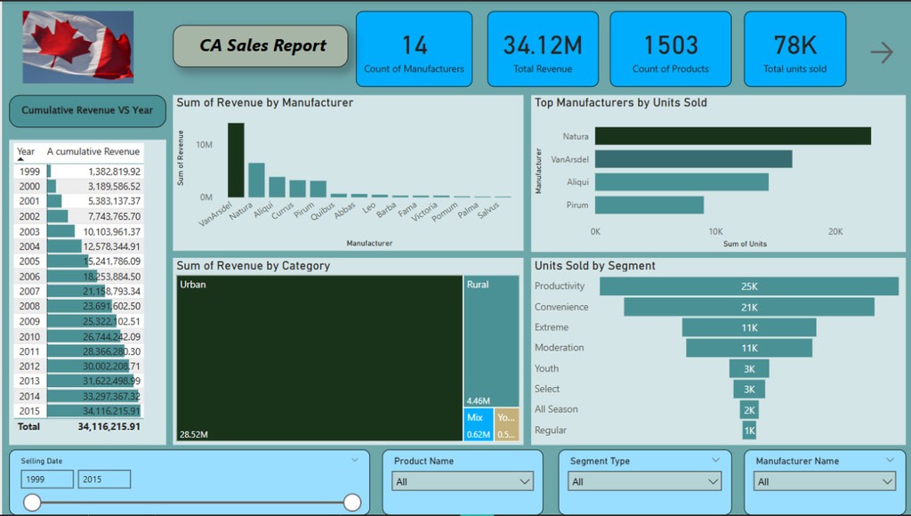Select the VanArsdel bar in the revenue column chart
The height and width of the screenshot is (516, 911).
coord(236,160)
